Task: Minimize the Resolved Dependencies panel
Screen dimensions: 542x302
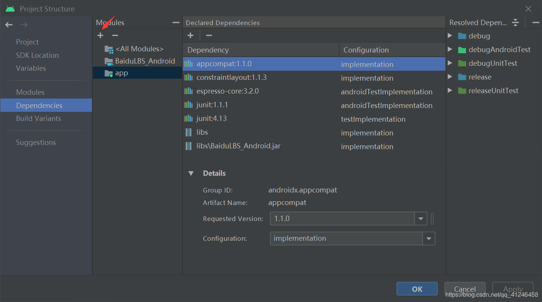Action: (535, 22)
